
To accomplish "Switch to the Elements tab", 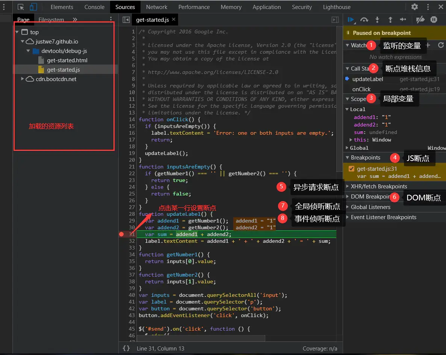I will (62, 7).
